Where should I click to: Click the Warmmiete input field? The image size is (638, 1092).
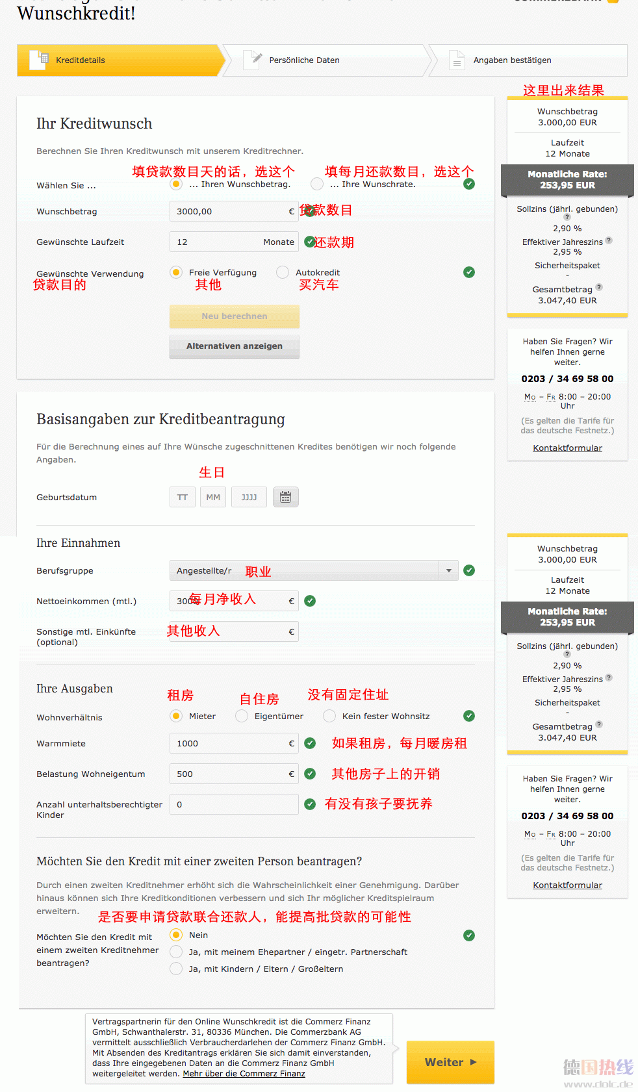click(x=234, y=743)
